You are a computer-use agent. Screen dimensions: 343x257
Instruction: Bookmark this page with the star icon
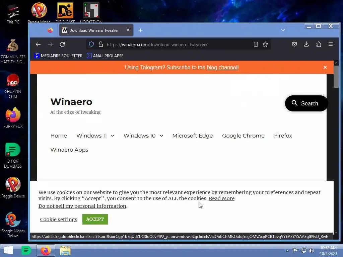tap(265, 45)
